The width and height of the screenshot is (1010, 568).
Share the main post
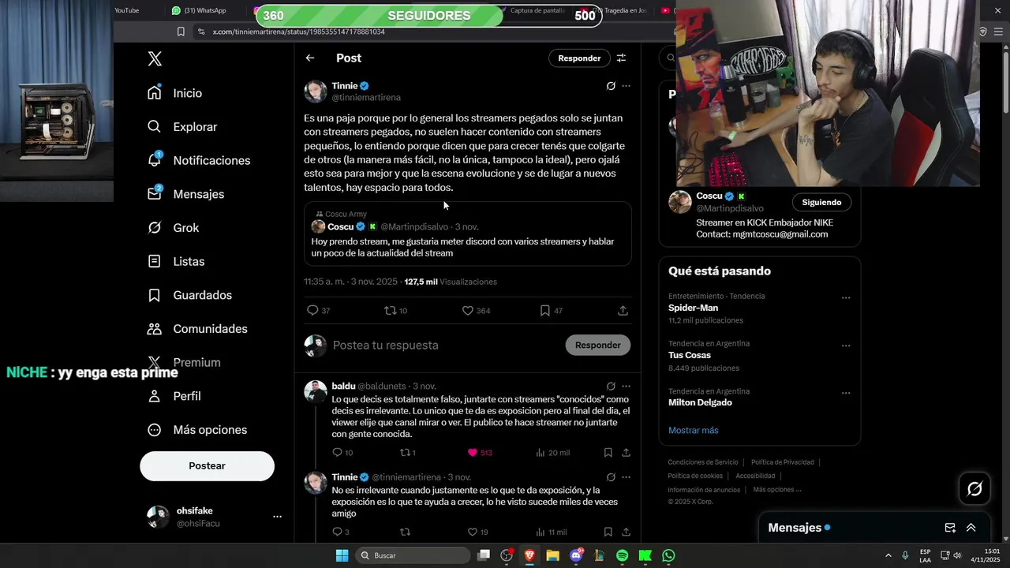click(623, 311)
